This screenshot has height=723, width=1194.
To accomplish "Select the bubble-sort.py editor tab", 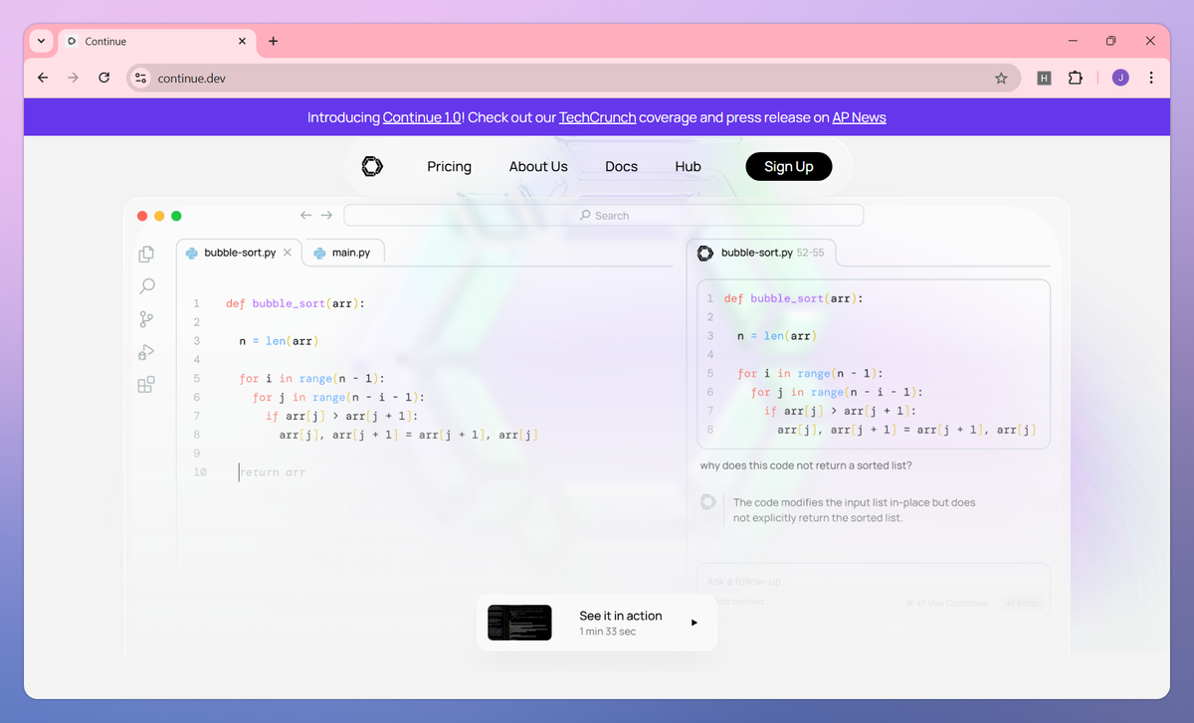I will [x=239, y=253].
